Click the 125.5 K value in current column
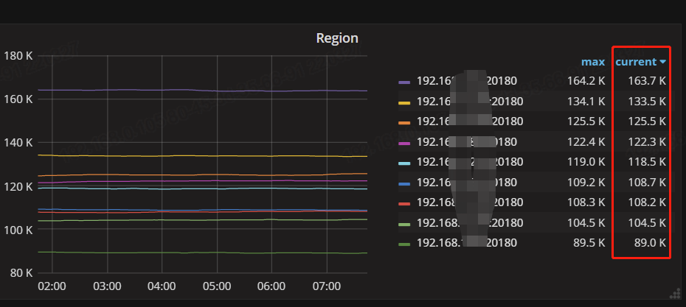686x307 pixels. pos(647,121)
